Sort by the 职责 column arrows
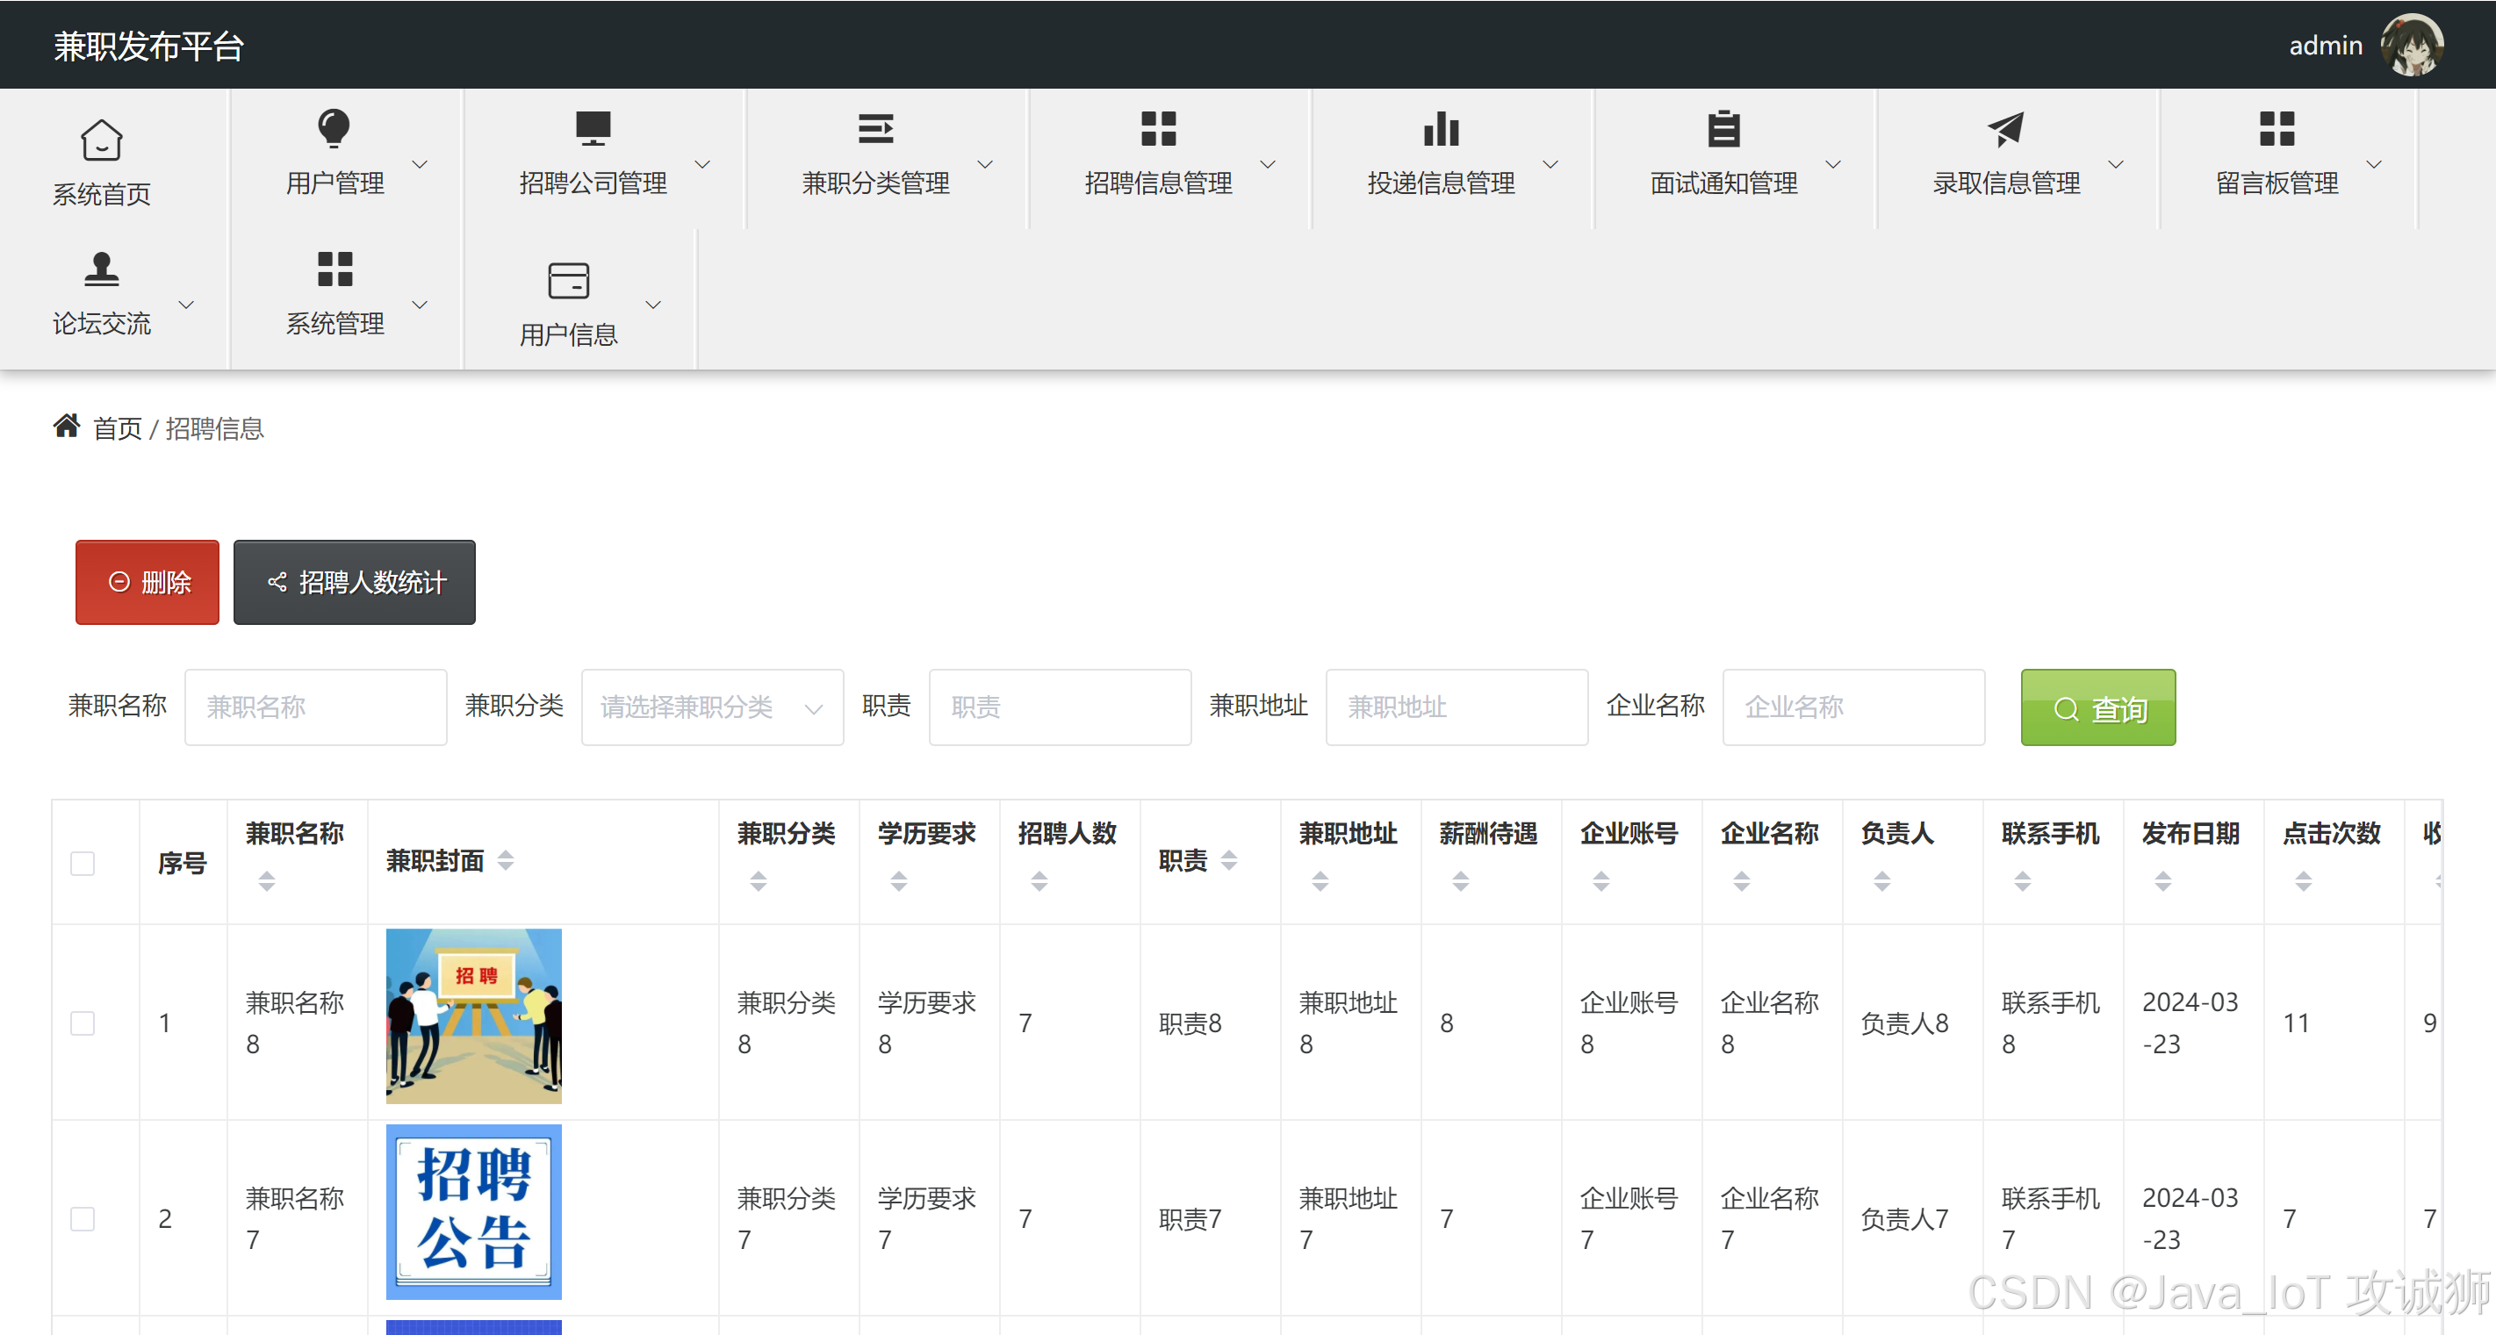This screenshot has width=2496, height=1335. click(x=1228, y=859)
